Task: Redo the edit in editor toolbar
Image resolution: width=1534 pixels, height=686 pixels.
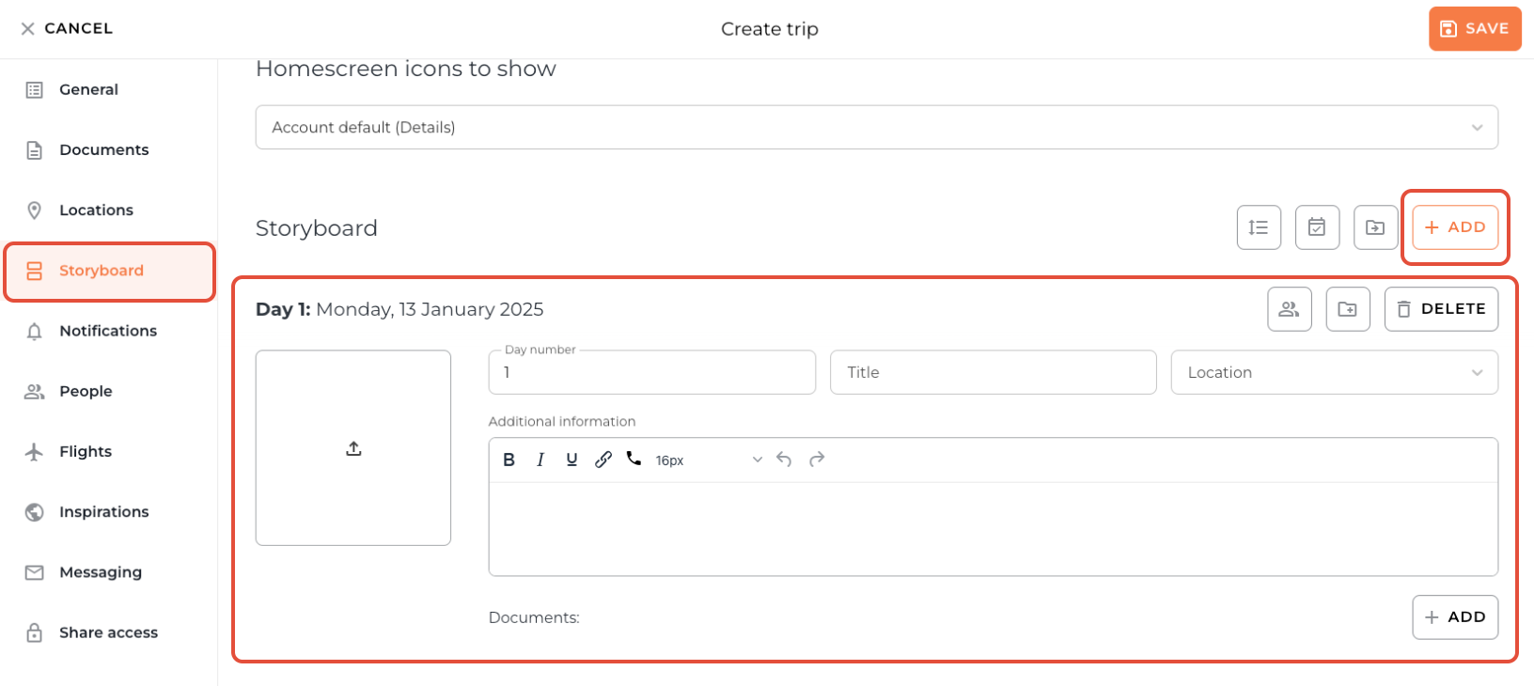Action: [817, 460]
